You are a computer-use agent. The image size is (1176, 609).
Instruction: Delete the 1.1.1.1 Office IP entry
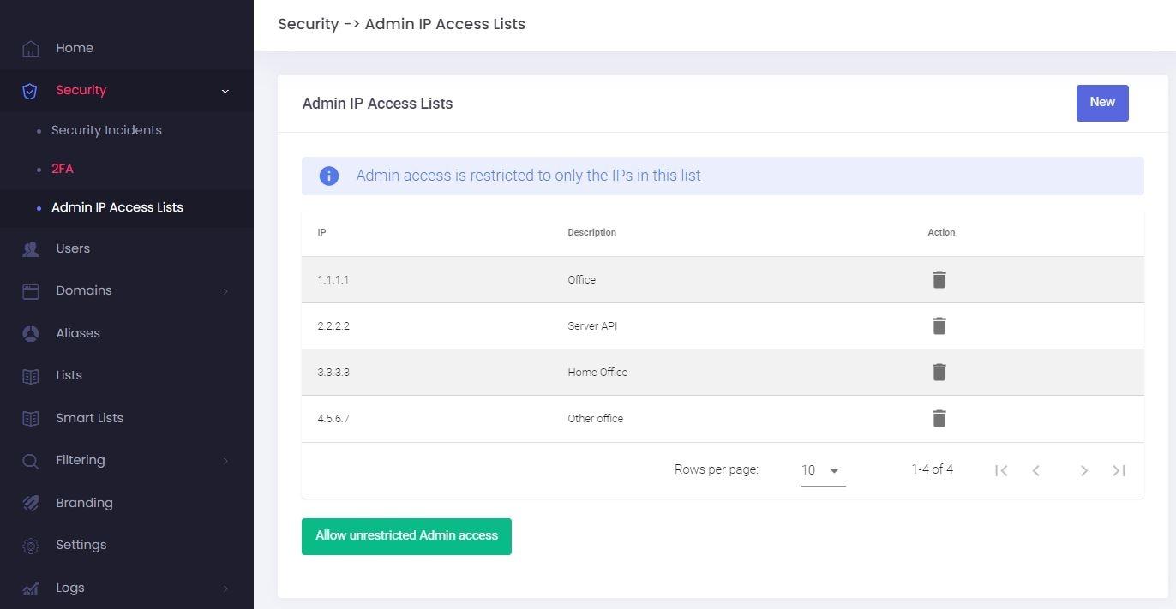click(939, 279)
